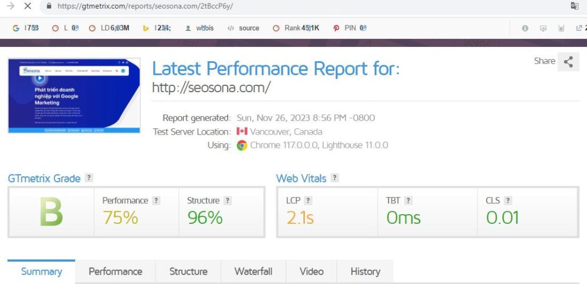
Task: Open help for Web Vitals
Action: [x=335, y=178]
